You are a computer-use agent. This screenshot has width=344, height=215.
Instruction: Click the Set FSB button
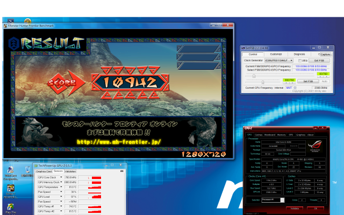(308, 81)
